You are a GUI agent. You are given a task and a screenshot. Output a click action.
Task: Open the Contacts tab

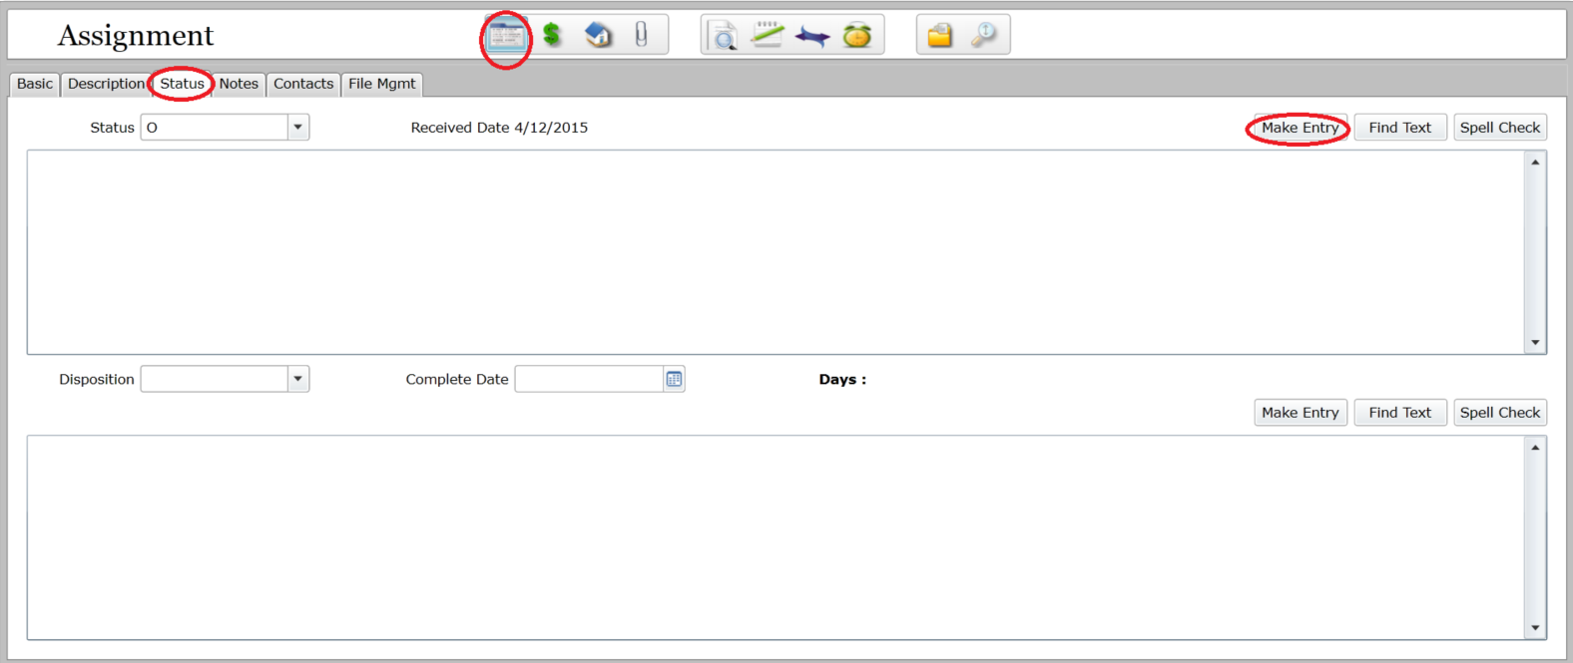point(303,84)
